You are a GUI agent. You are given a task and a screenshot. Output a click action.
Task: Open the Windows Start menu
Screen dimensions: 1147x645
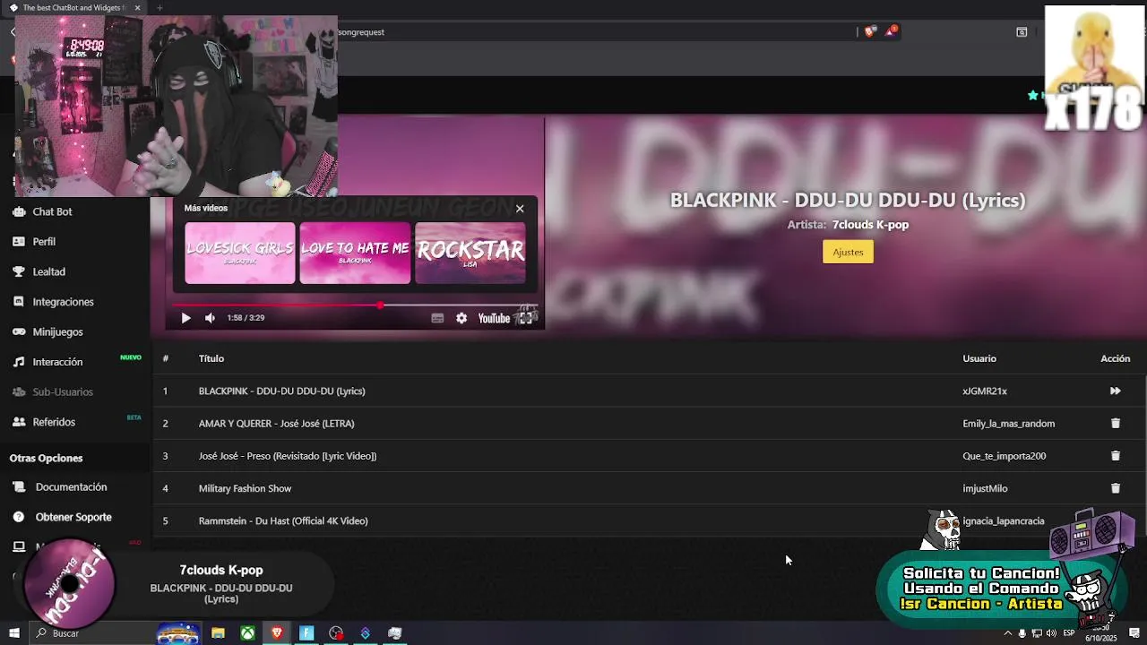[14, 633]
